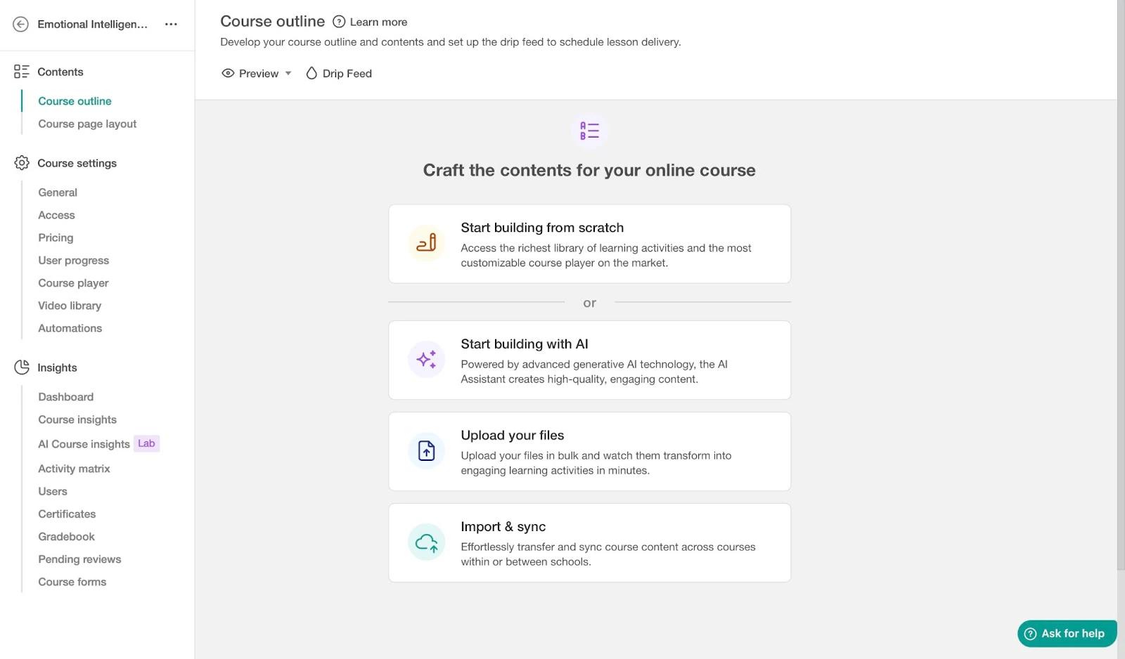The height and width of the screenshot is (659, 1125).
Task: Open the Insights Dashboard
Action: [x=65, y=397]
